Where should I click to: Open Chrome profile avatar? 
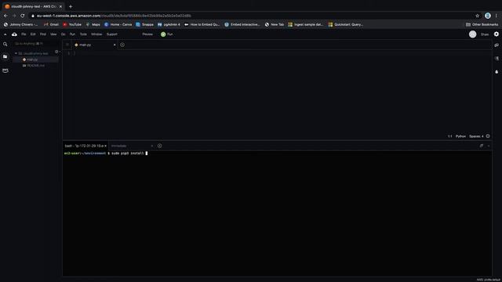point(488,16)
